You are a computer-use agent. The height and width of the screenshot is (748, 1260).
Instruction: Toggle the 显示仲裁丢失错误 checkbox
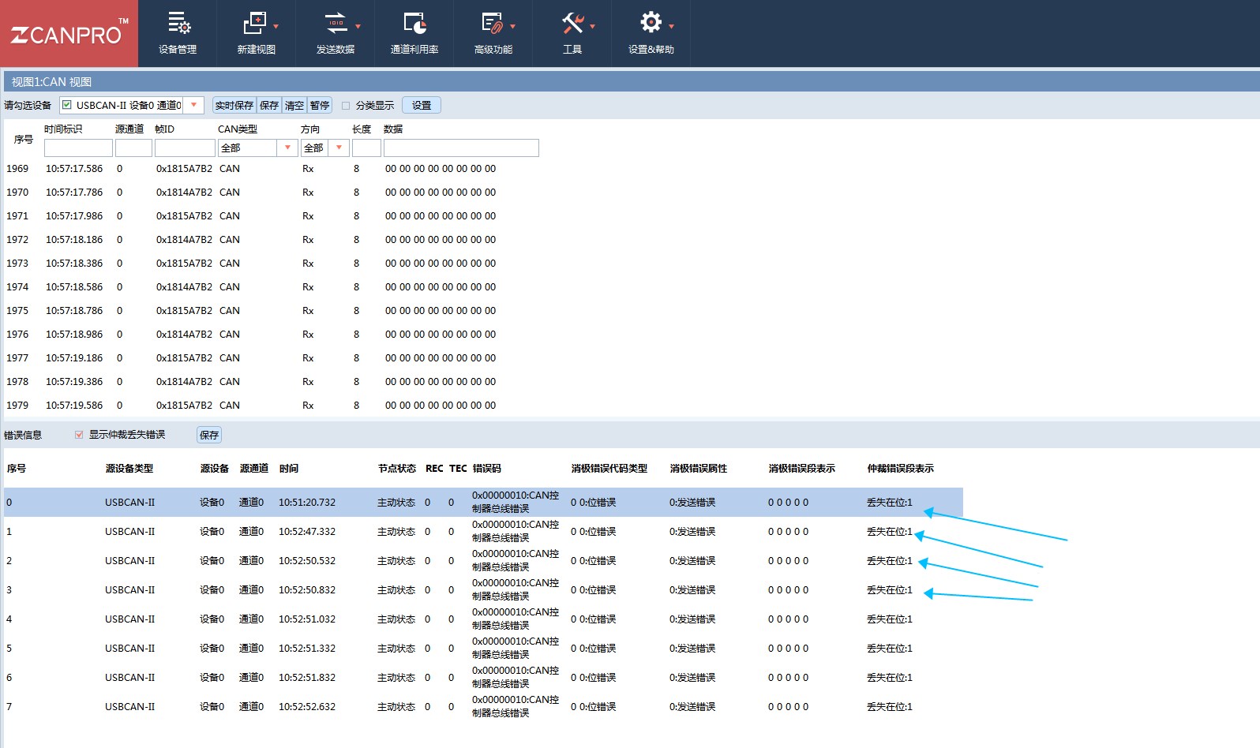pyautogui.click(x=79, y=435)
